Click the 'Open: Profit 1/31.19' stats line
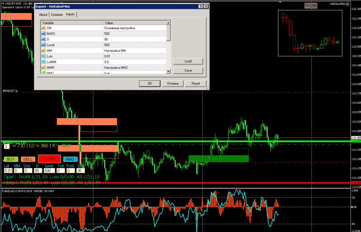Image resolution: width=361 pixels, height=232 pixels. (51, 177)
